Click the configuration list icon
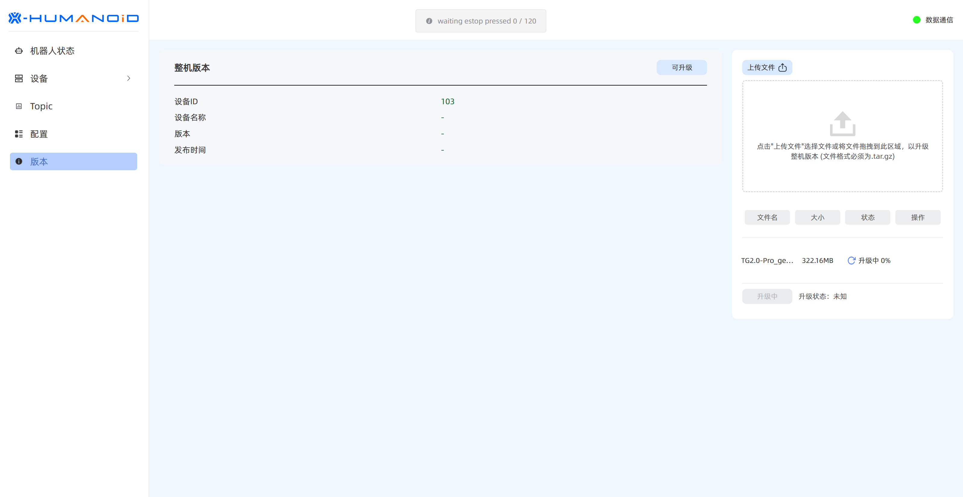This screenshot has width=963, height=497. (x=19, y=134)
